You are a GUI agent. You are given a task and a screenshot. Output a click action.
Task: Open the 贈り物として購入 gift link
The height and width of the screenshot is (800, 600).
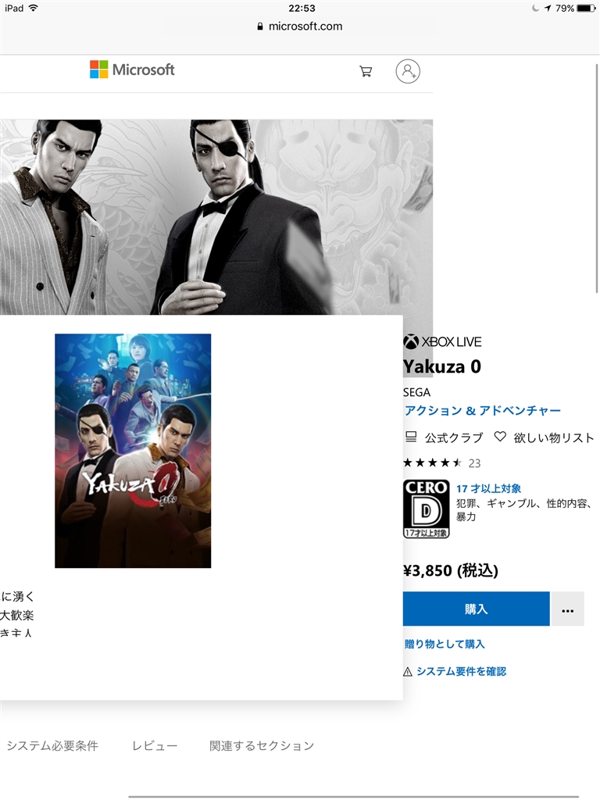tap(445, 644)
